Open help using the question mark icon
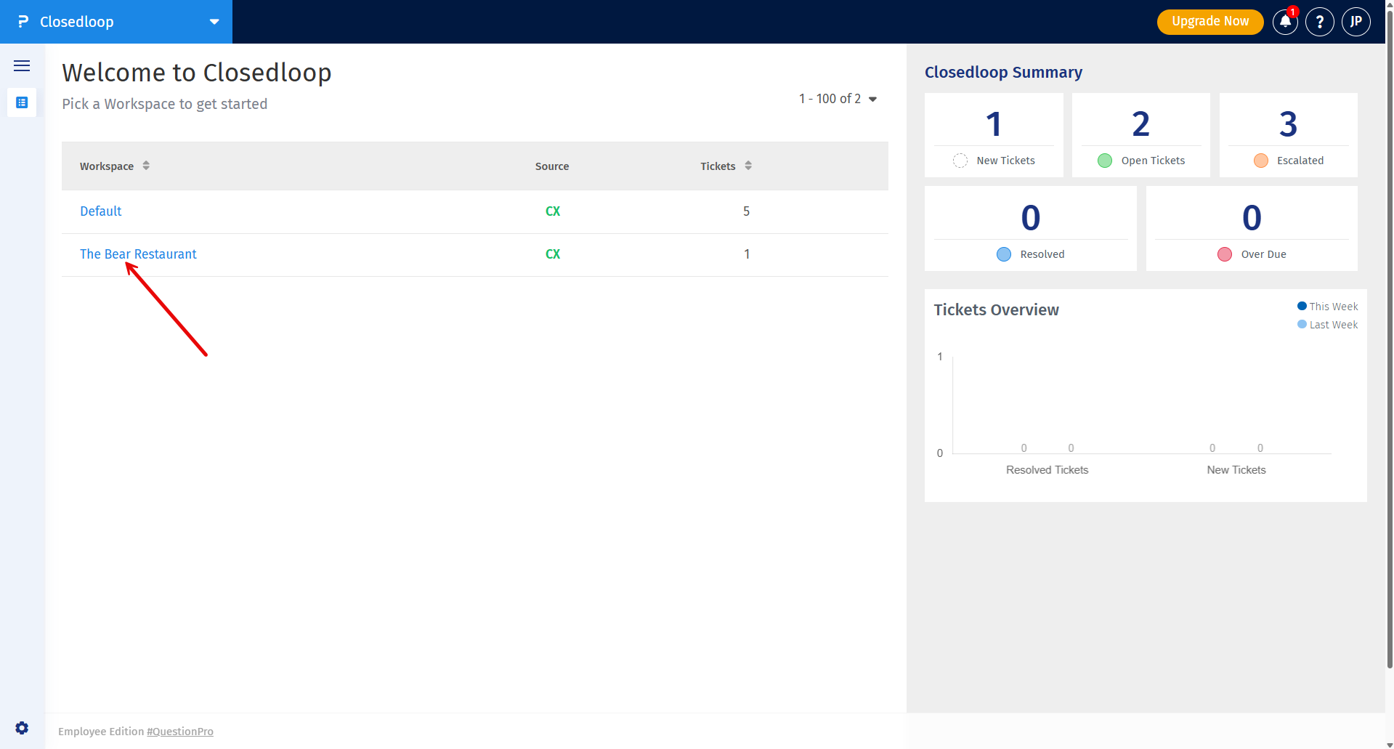Screen dimensions: 1394x749 click(1320, 22)
